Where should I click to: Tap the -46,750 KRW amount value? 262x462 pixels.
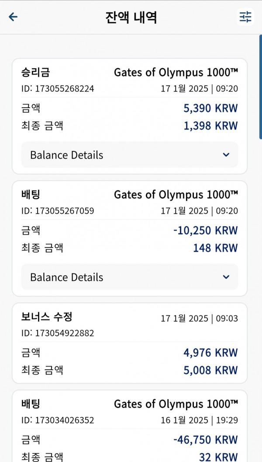tap(205, 440)
